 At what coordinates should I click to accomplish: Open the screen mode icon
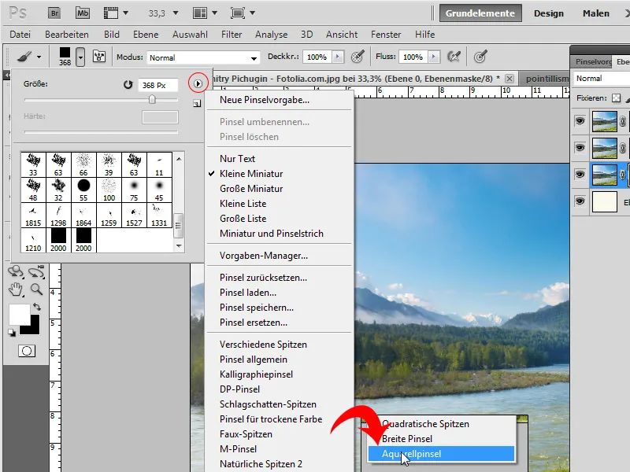tap(238, 13)
